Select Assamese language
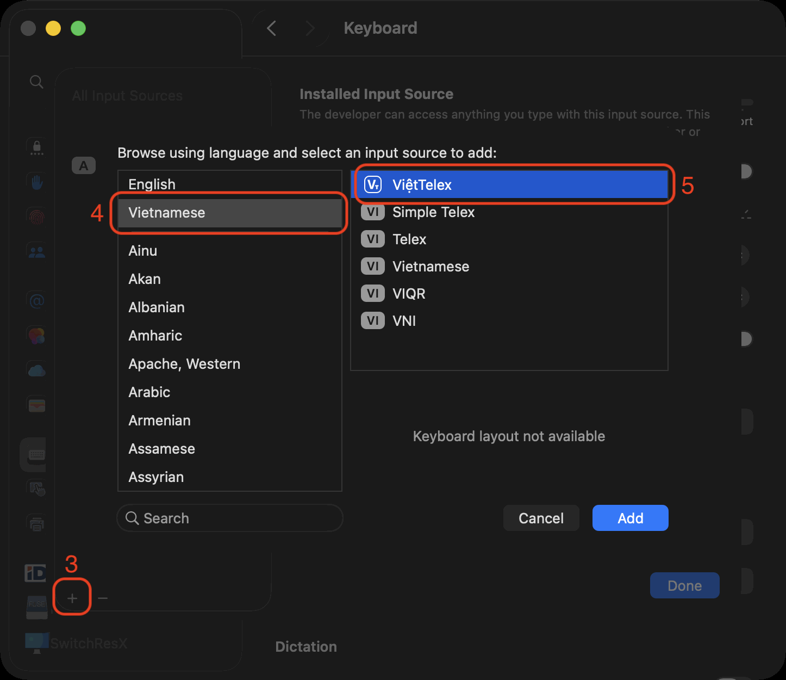786x680 pixels. (230, 449)
